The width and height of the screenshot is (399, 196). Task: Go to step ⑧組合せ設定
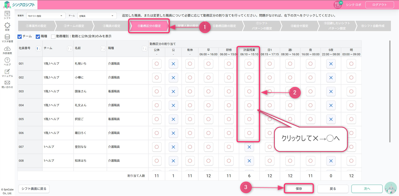[x=300, y=26]
